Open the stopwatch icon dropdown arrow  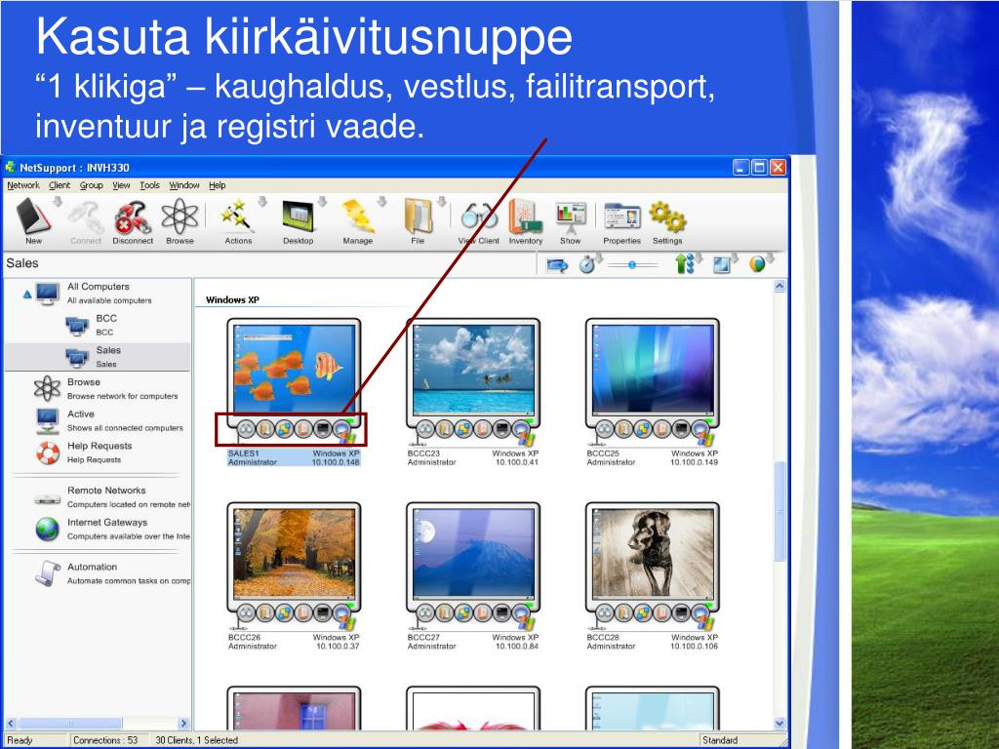tap(600, 257)
